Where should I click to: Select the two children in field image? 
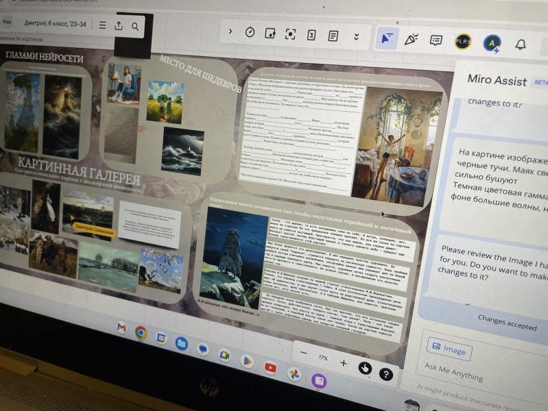click(x=165, y=101)
